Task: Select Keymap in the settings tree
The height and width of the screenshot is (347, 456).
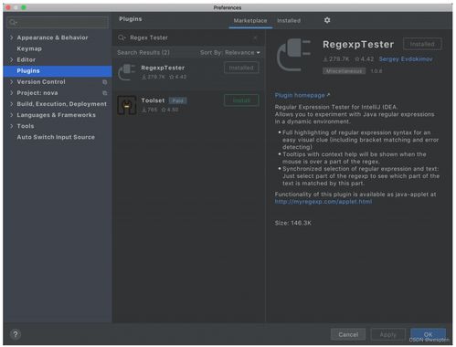Action: (29, 48)
